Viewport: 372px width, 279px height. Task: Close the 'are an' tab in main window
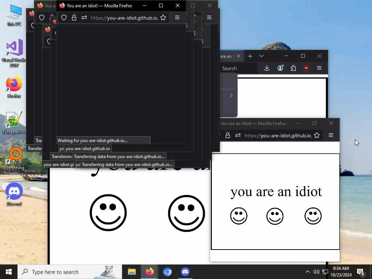click(239, 56)
